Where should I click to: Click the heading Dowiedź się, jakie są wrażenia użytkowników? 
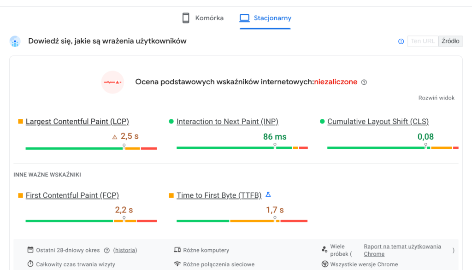click(x=107, y=41)
